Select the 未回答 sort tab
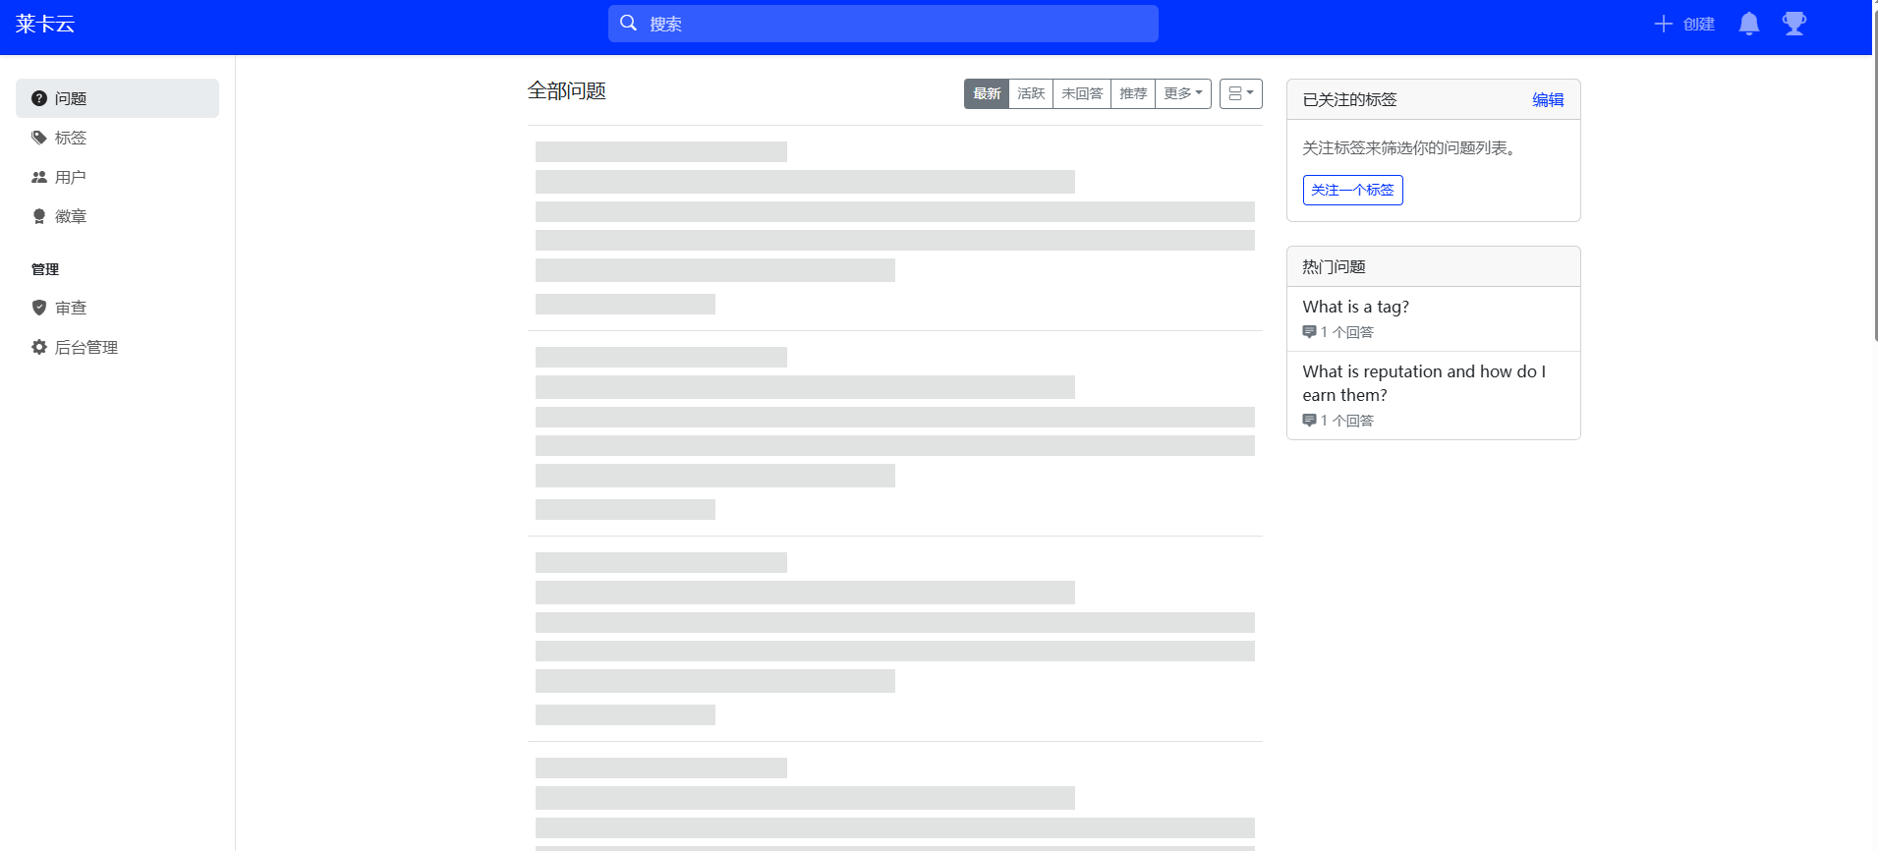The height and width of the screenshot is (851, 1878). tap(1082, 93)
